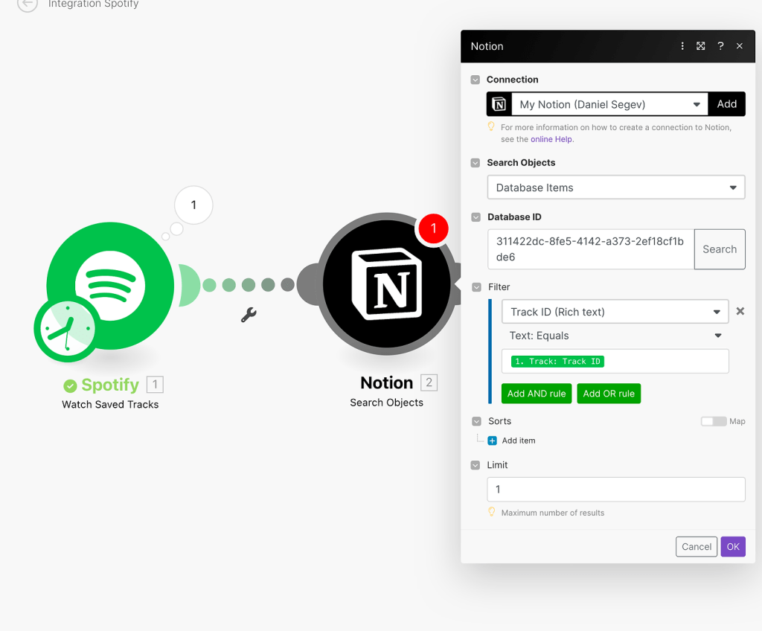Open the Database Items search objects dropdown
Image resolution: width=762 pixels, height=631 pixels.
tap(615, 187)
